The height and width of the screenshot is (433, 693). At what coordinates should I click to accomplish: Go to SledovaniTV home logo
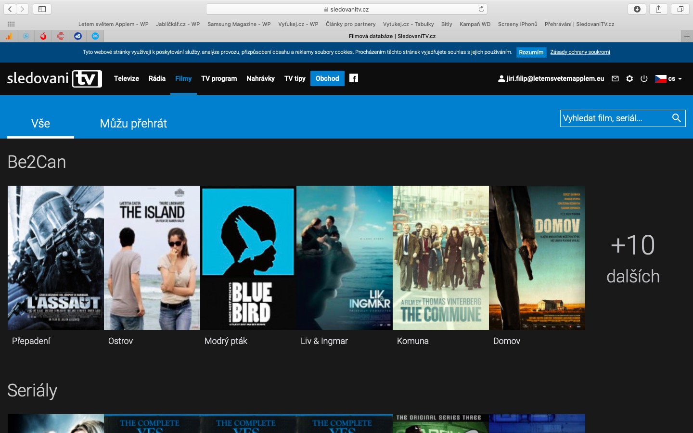(54, 78)
